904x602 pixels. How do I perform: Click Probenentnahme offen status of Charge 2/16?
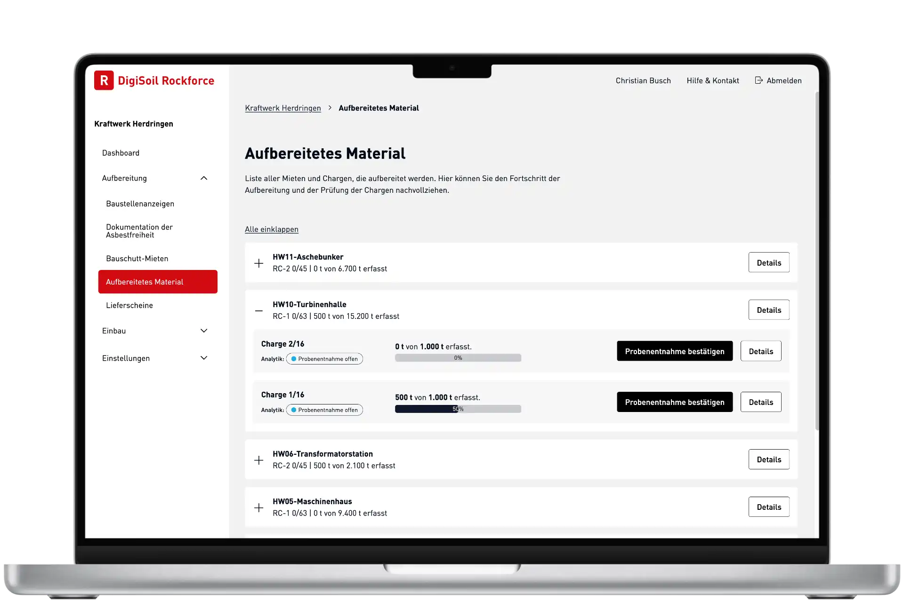pyautogui.click(x=324, y=359)
